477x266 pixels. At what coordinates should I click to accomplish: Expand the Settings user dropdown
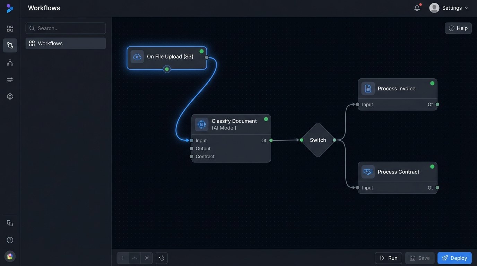click(x=449, y=8)
